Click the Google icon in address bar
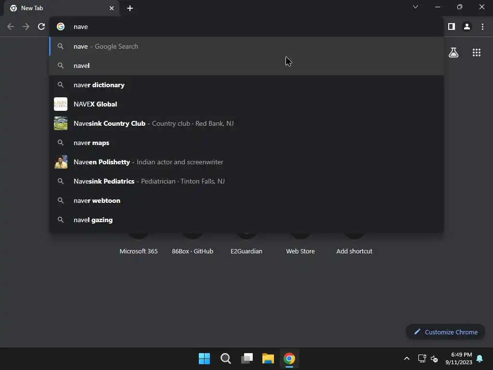The width and height of the screenshot is (493, 370). (x=61, y=27)
